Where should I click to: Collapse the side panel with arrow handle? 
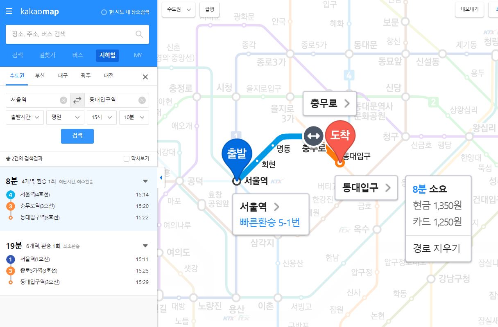click(x=161, y=178)
